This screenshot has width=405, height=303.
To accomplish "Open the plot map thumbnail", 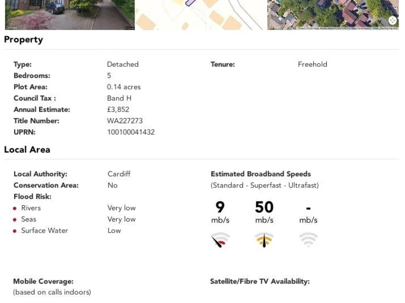I will tap(201, 15).
